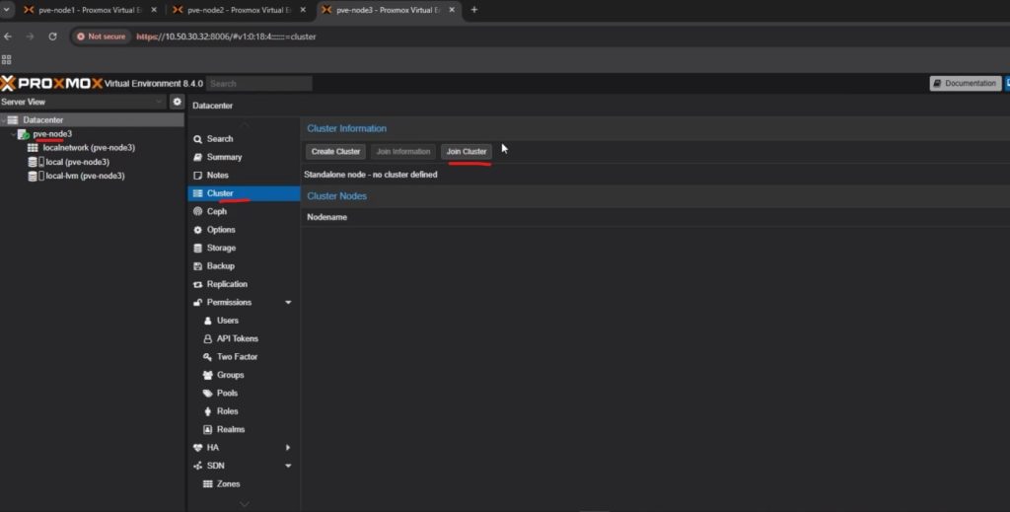
Task: Click the browser address bar URL
Action: pyautogui.click(x=226, y=37)
